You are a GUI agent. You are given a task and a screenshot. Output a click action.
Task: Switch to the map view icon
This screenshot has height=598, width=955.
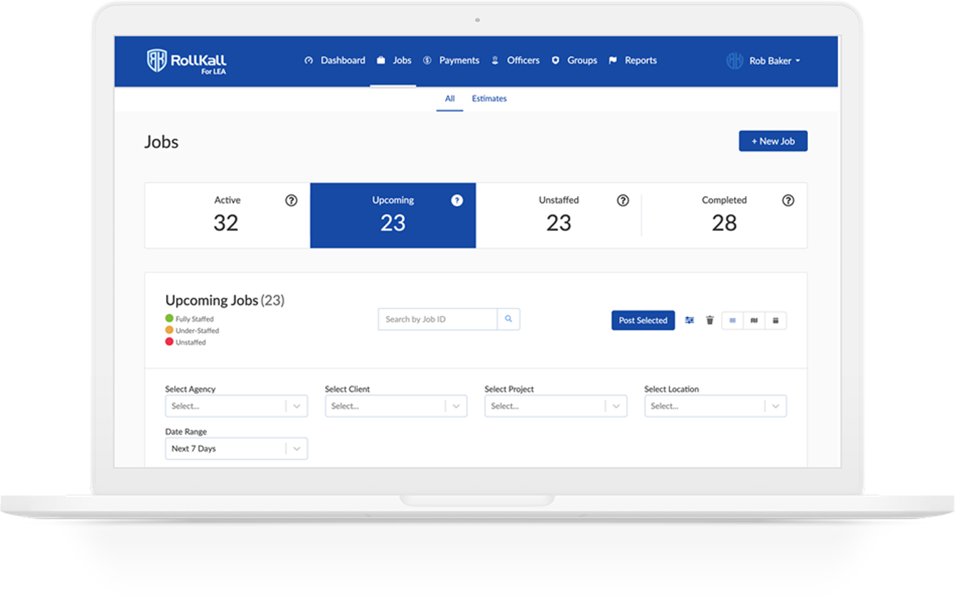754,321
